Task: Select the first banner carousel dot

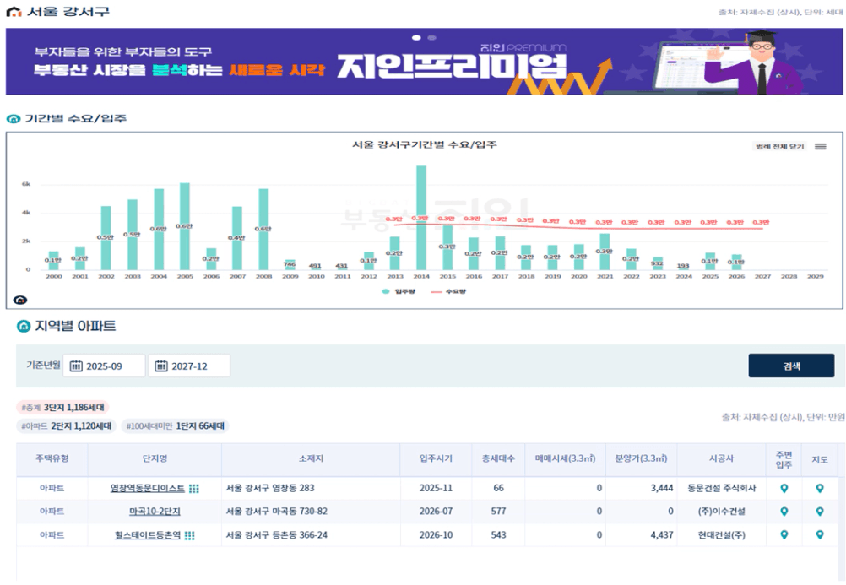Action: tap(416, 38)
